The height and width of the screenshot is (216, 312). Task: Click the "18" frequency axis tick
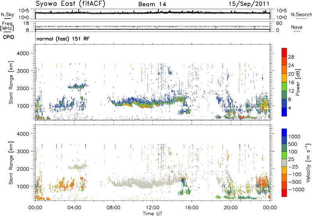[26, 23]
